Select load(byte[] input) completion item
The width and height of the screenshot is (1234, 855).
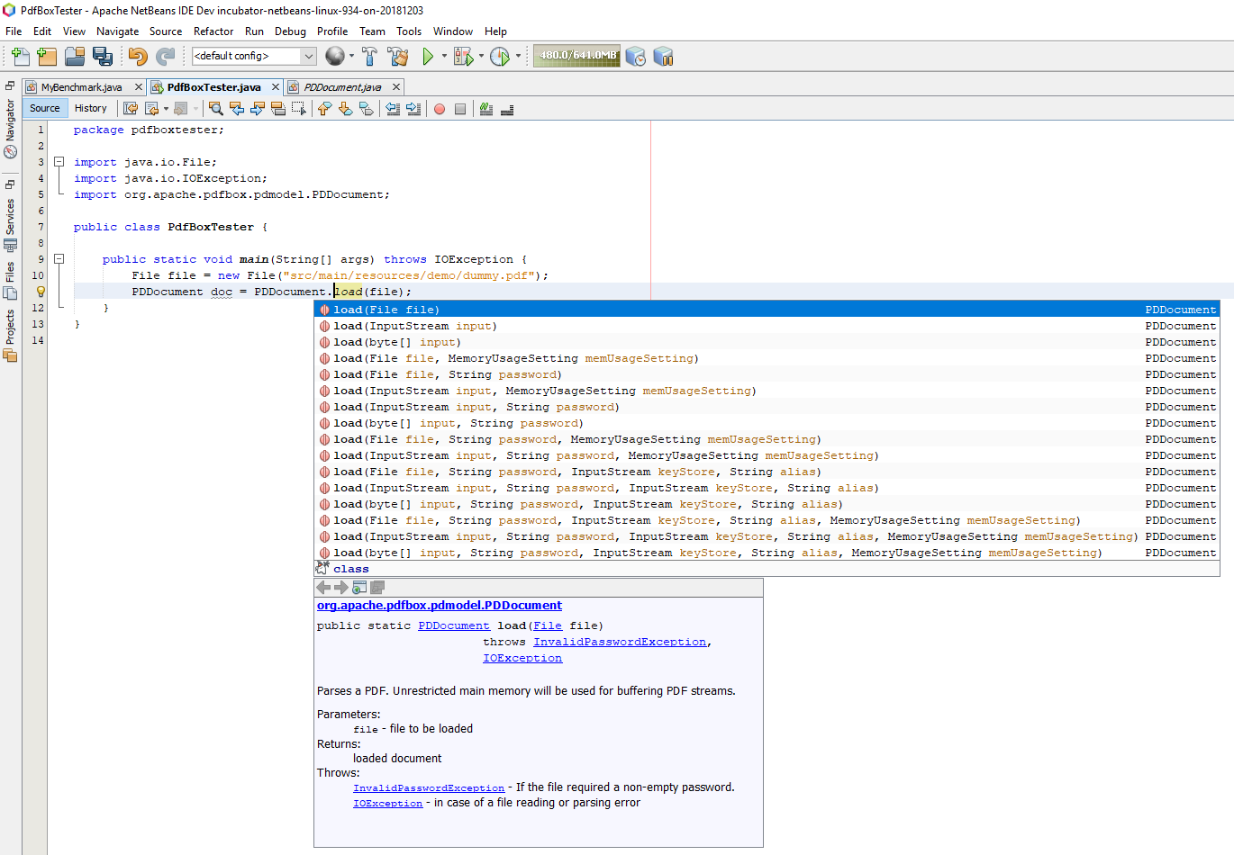pyautogui.click(x=767, y=342)
